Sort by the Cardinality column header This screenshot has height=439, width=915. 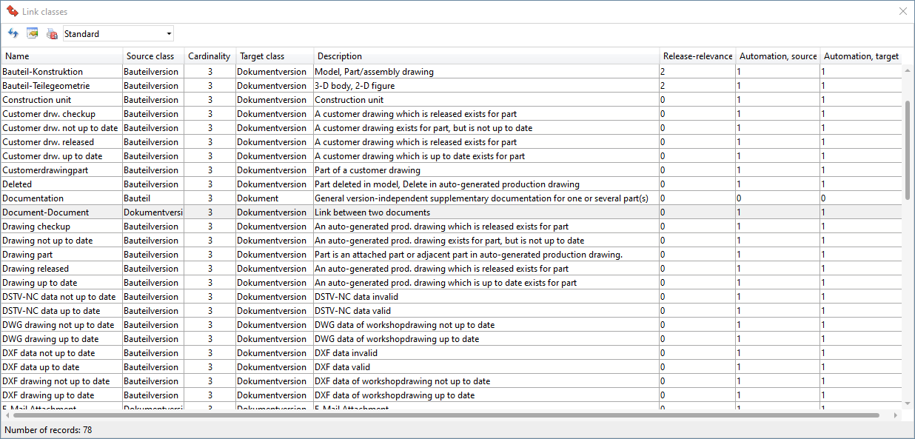tap(210, 56)
